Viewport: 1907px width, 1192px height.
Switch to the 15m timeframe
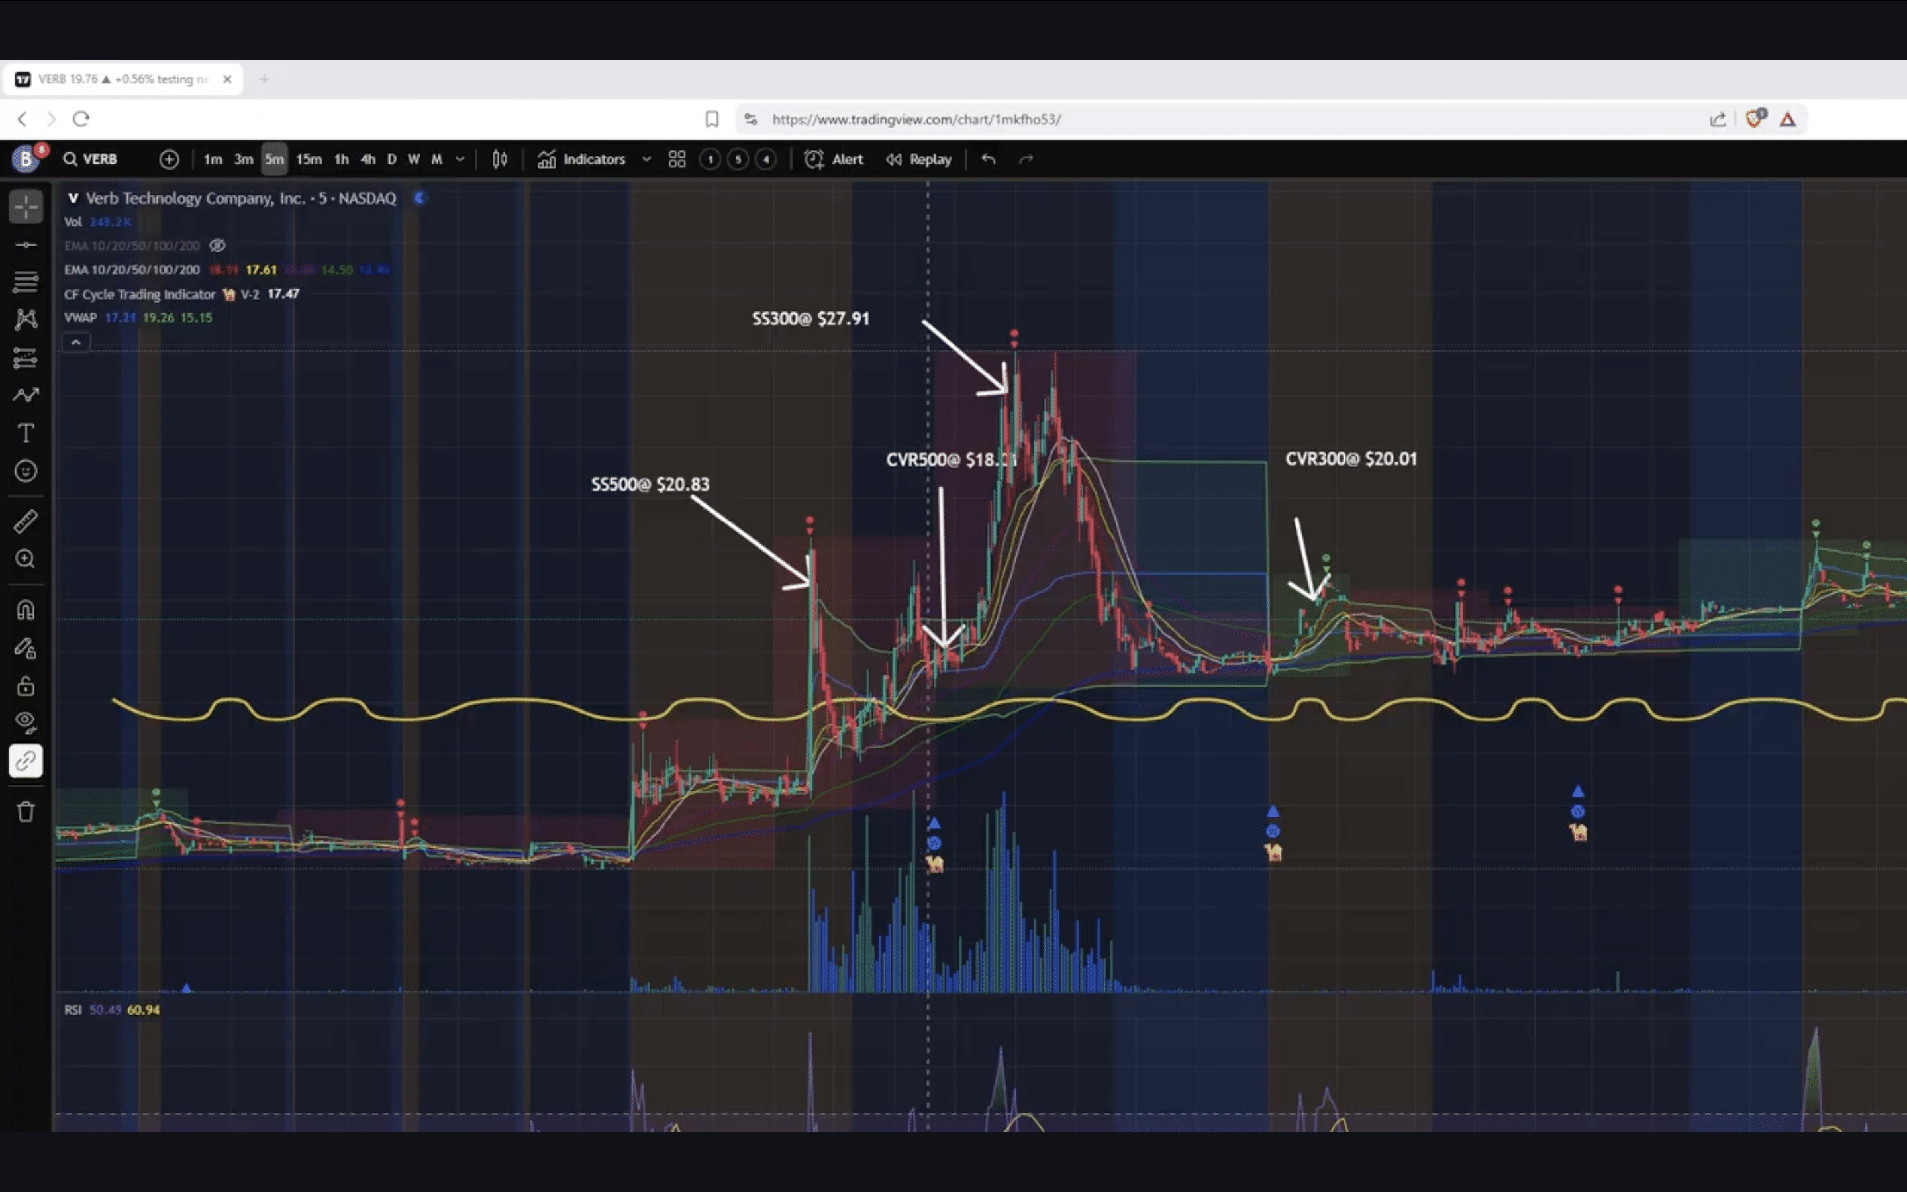click(x=309, y=159)
